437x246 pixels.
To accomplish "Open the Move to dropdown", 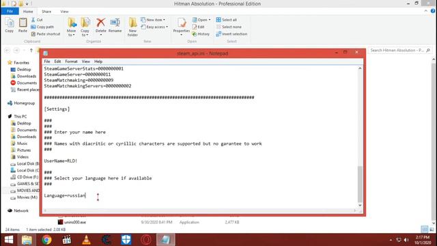I will tap(71, 27).
